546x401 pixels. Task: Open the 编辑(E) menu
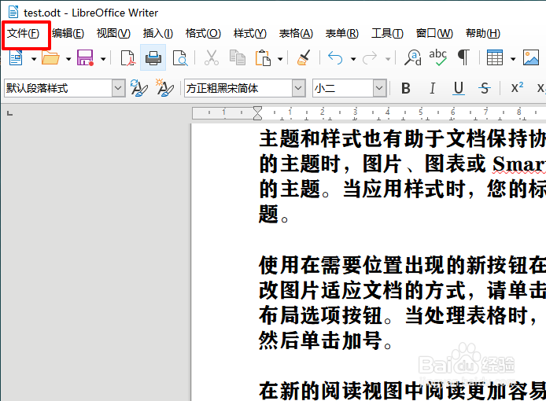pos(68,34)
